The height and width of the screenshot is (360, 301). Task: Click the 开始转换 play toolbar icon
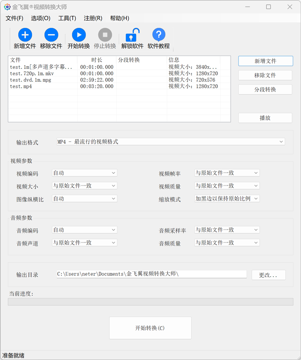79,35
